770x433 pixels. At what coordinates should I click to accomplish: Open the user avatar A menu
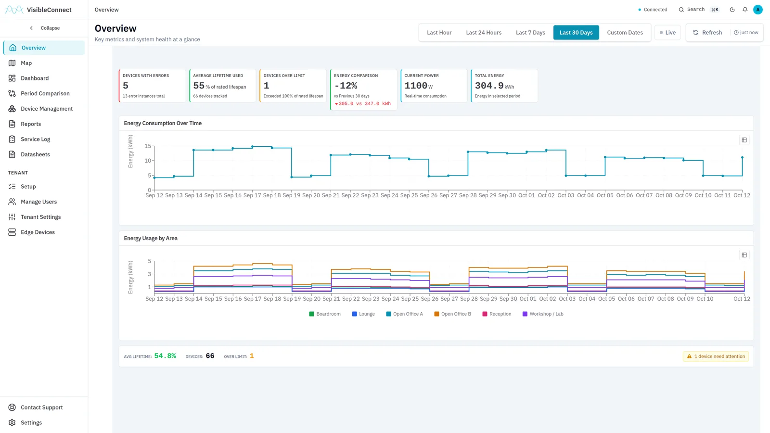[x=758, y=10]
